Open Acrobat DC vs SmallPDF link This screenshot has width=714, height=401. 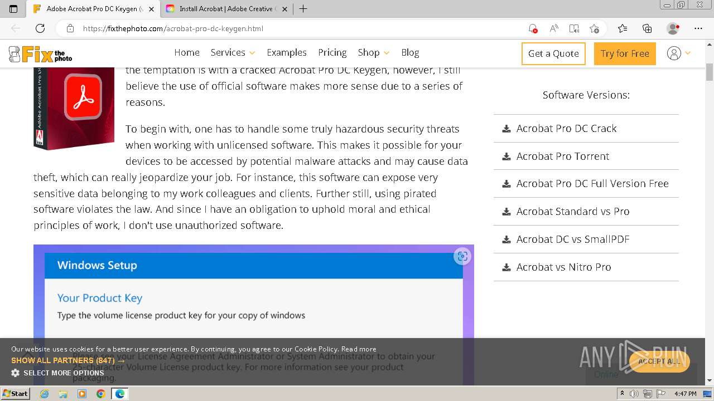pyautogui.click(x=573, y=239)
